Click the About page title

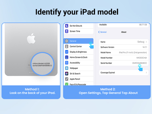pos(124,32)
